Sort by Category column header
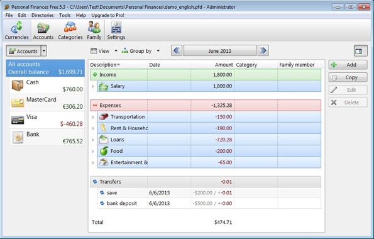Image resolution: width=374 pixels, height=239 pixels. click(256, 65)
